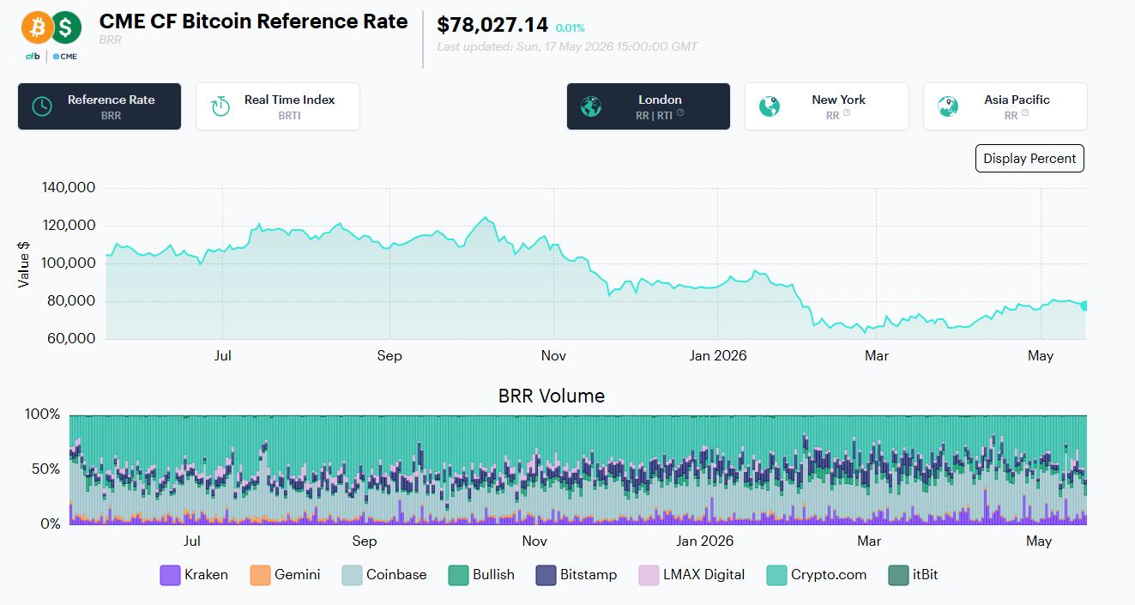Click the LMAX Digital legend label
This screenshot has width=1135, height=605.
click(704, 575)
